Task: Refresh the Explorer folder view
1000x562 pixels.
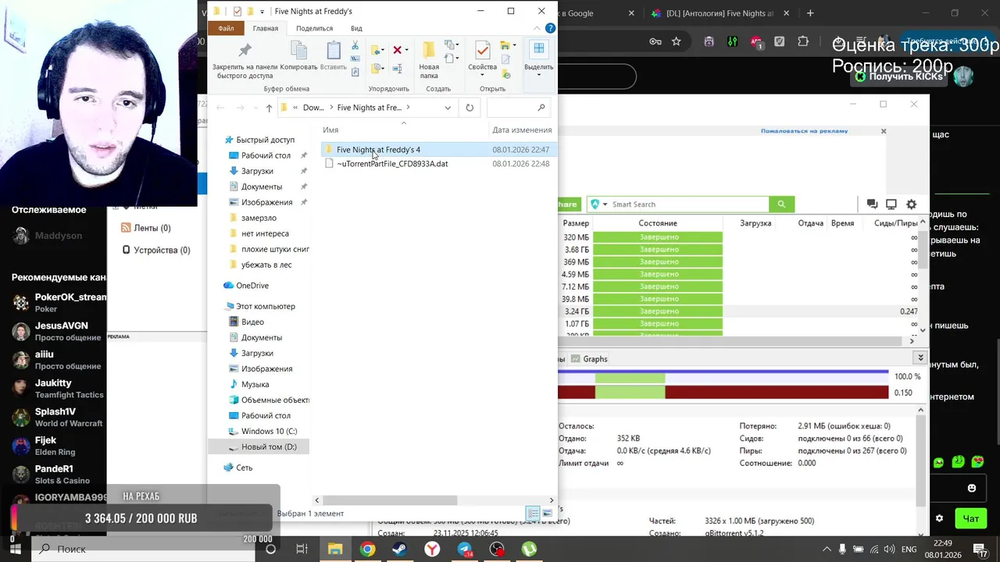Action: pyautogui.click(x=470, y=108)
